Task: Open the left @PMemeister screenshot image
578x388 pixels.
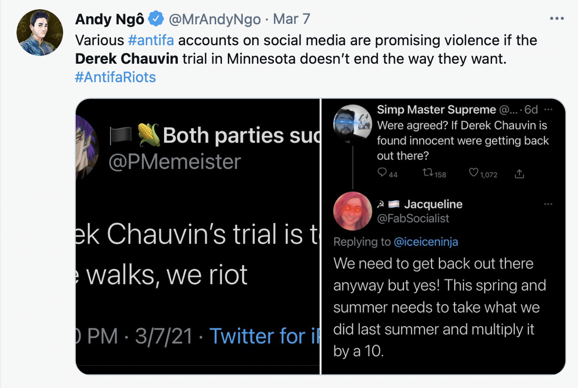Action: [x=198, y=236]
